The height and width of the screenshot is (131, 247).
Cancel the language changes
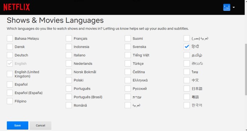pos(40,126)
